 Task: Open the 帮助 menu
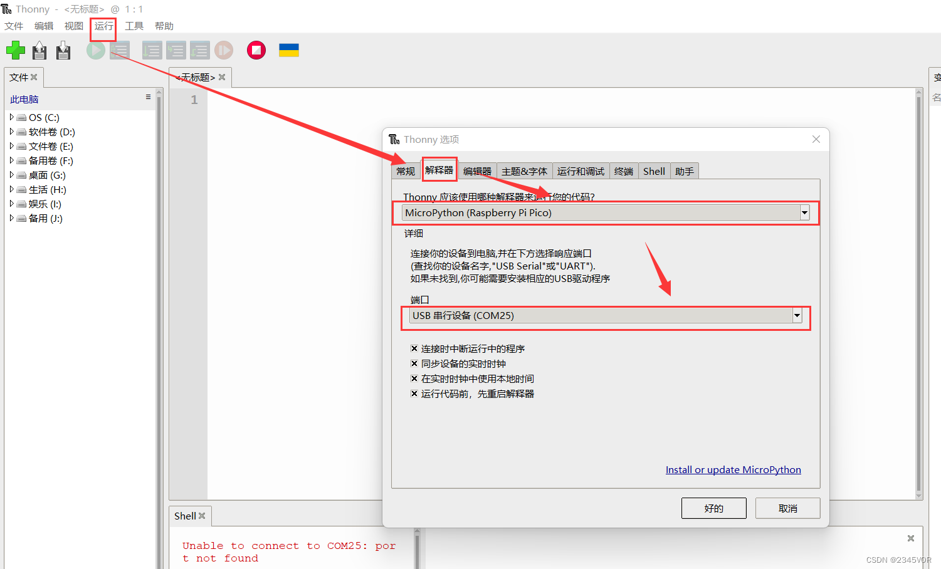click(x=164, y=26)
